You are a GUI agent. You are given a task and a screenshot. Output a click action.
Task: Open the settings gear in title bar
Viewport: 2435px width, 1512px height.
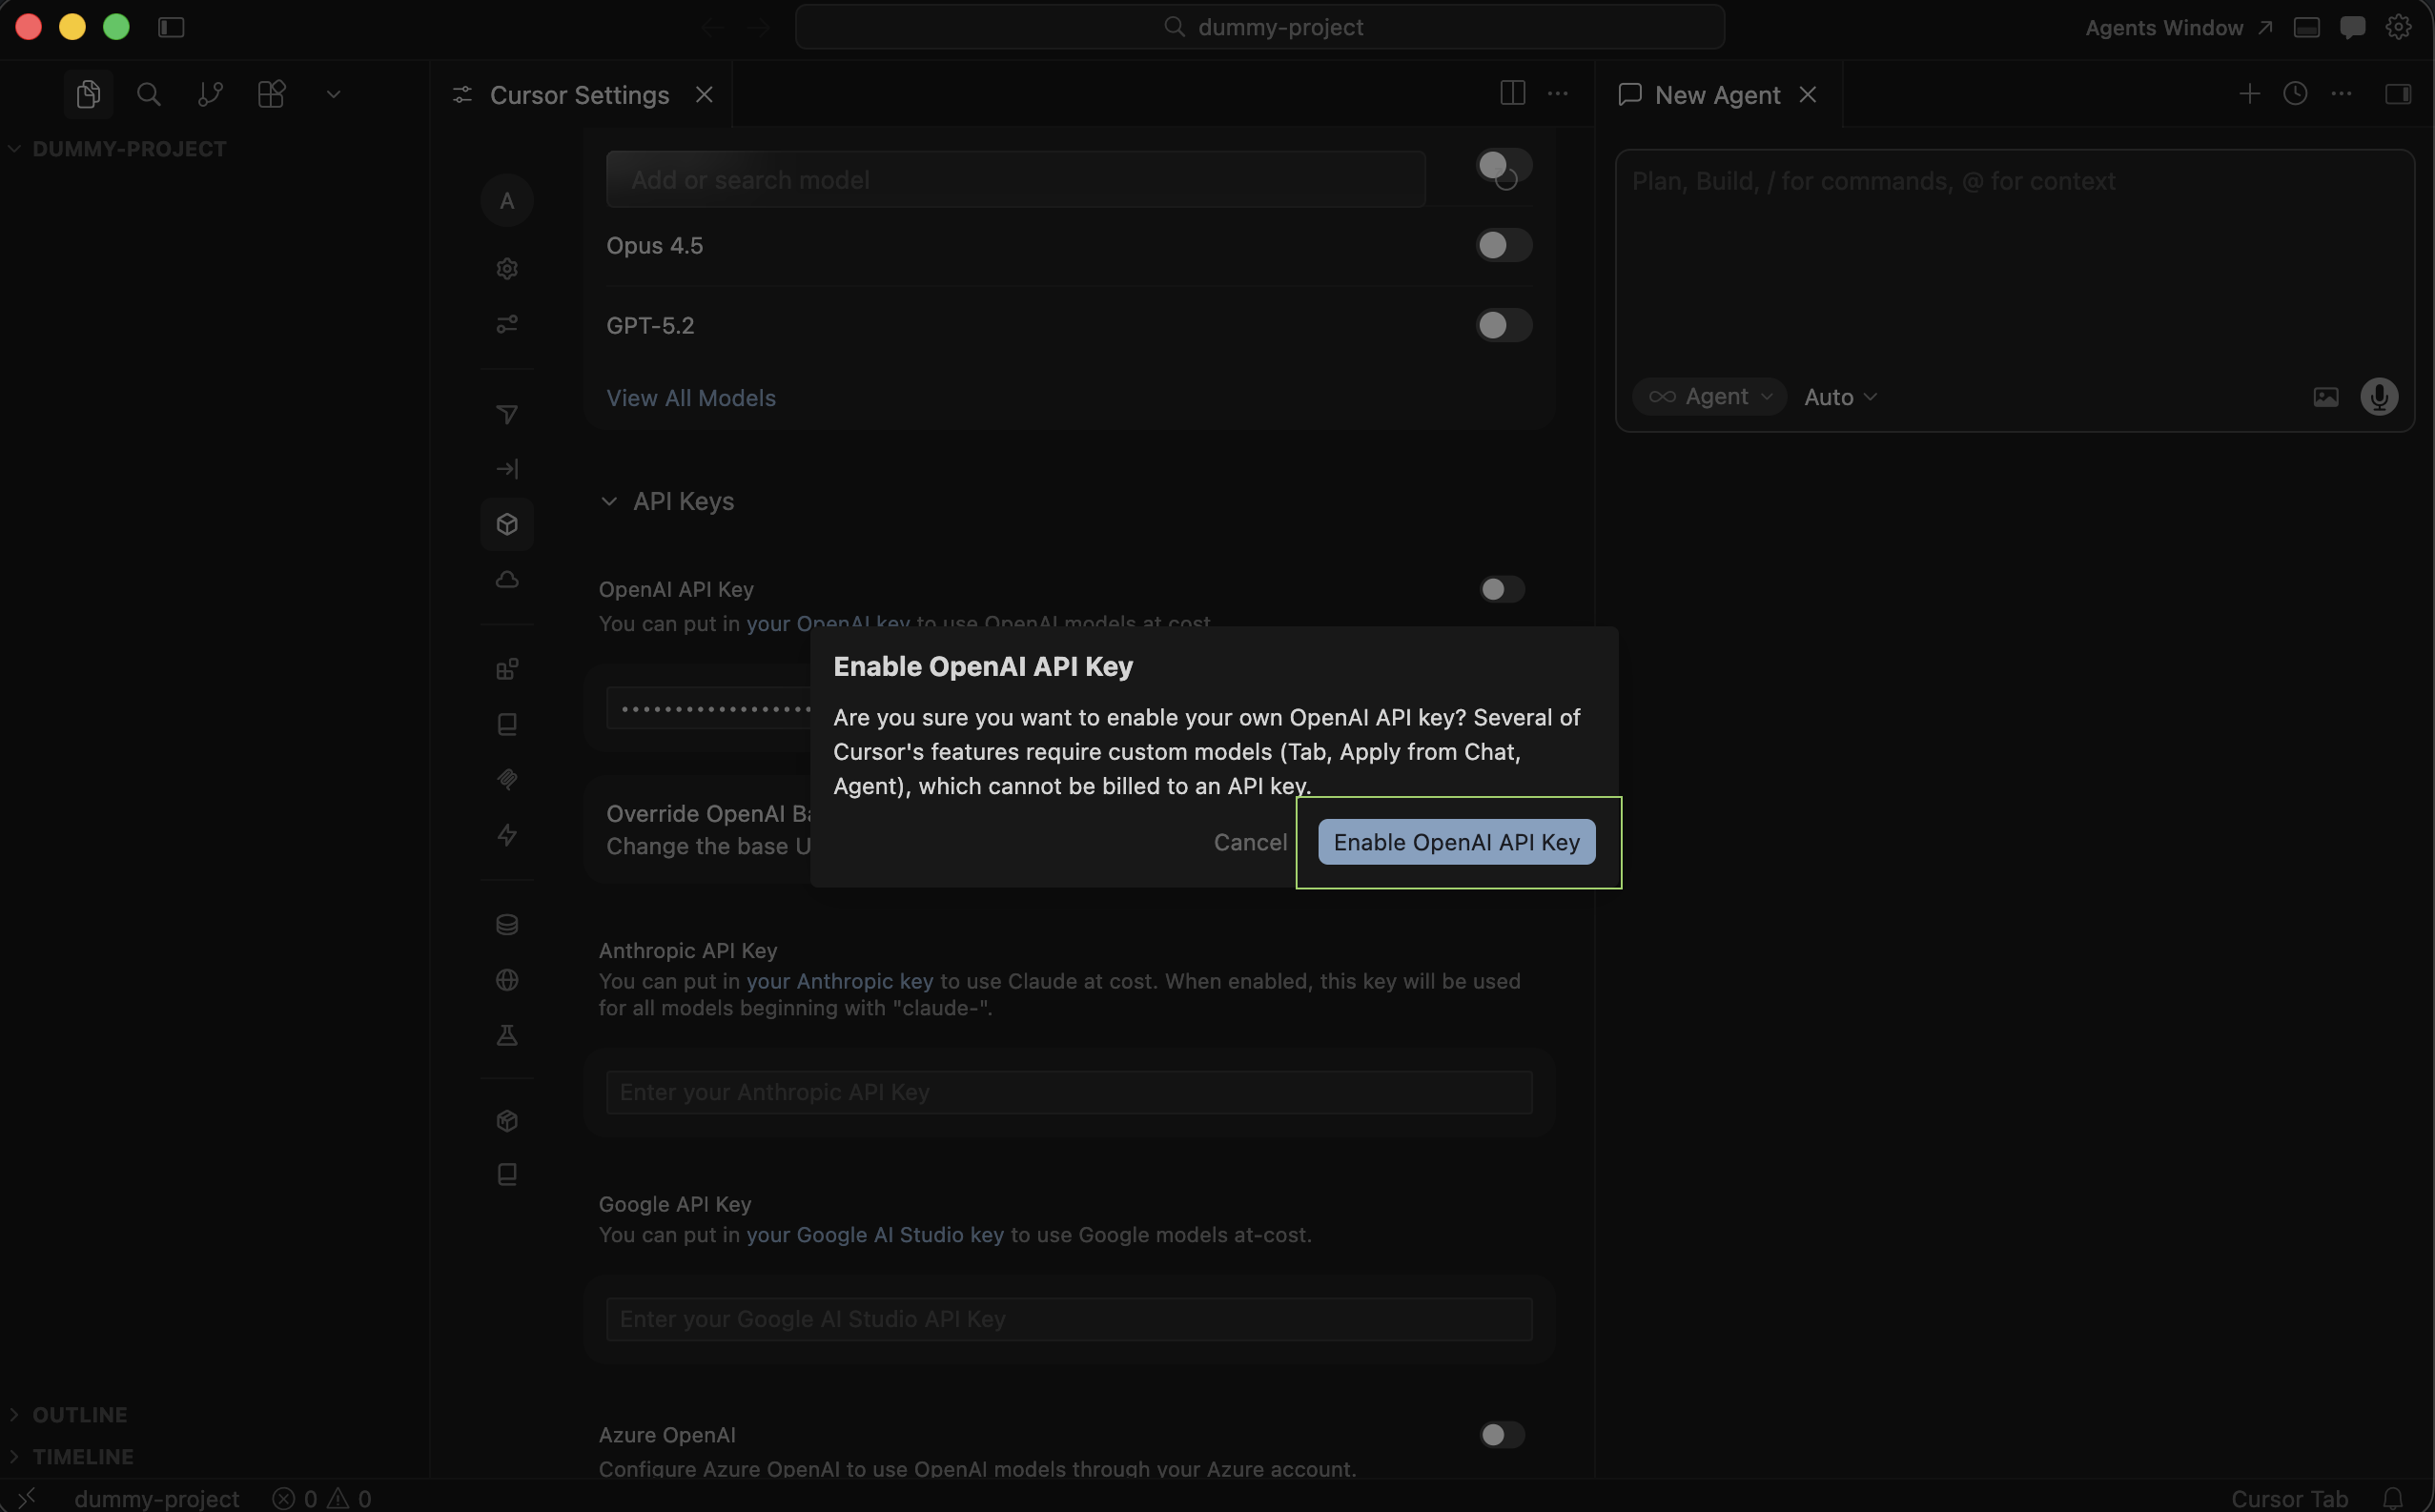click(2398, 27)
